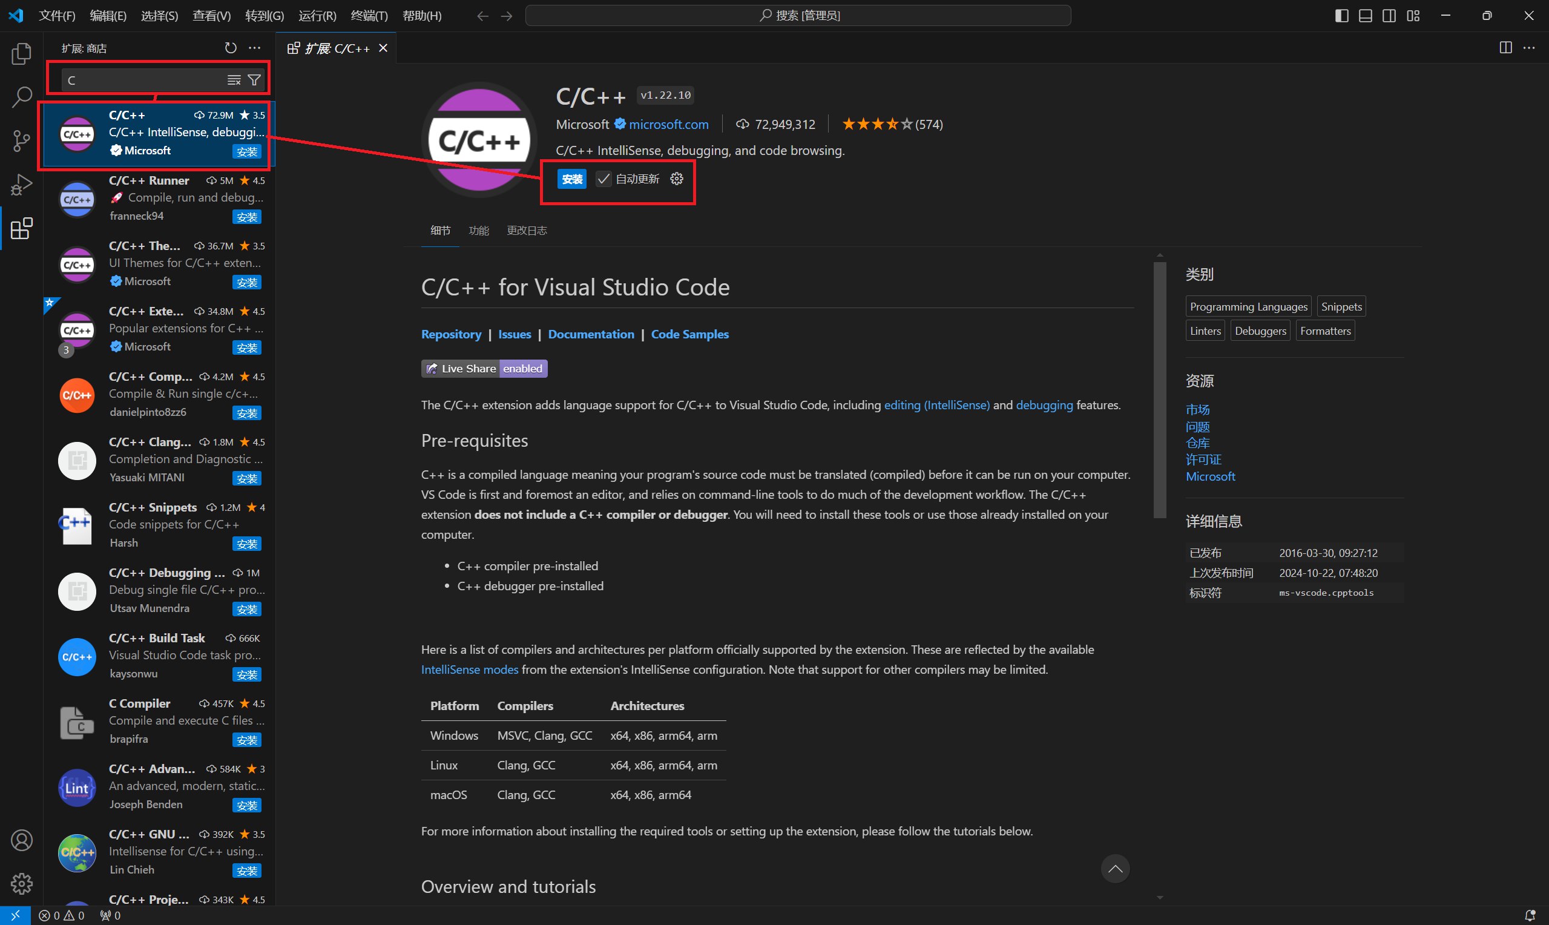
Task: Open the License resource link
Action: [1203, 460]
